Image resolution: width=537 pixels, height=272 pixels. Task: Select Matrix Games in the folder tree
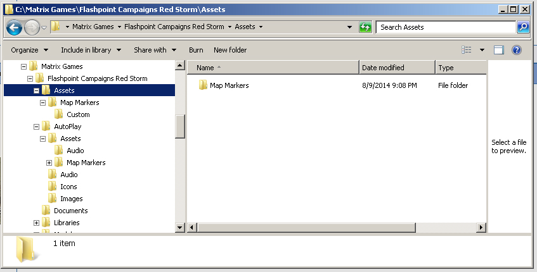tap(62, 66)
